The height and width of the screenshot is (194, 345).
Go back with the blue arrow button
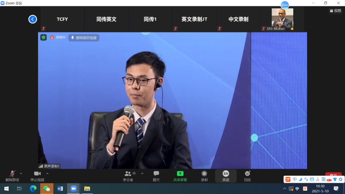point(33,19)
